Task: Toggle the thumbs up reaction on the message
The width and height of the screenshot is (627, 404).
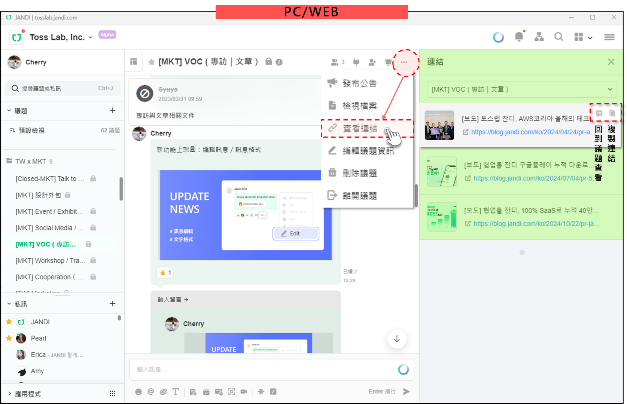Action: pos(165,273)
